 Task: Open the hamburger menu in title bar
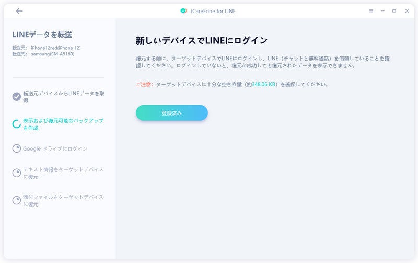click(371, 11)
